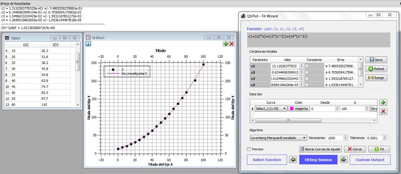Toggle the Preview checkbox
Image resolution: width=401 pixels, height=174 pixels.
coord(249,149)
